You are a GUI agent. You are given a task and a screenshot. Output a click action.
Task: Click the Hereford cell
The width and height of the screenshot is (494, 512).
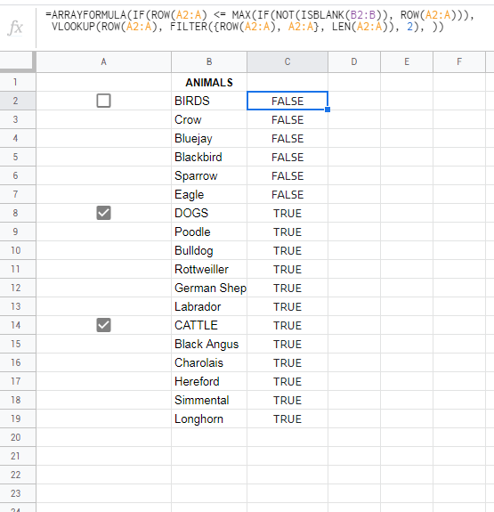[209, 381]
